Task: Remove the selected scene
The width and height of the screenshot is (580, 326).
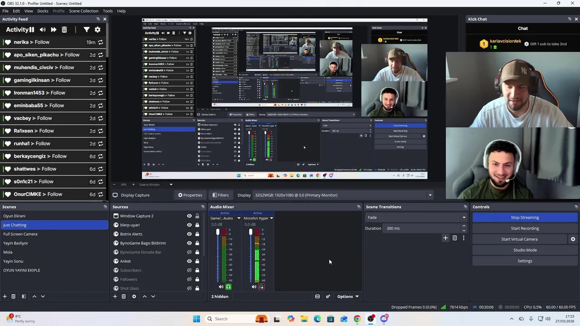Action: click(x=14, y=297)
